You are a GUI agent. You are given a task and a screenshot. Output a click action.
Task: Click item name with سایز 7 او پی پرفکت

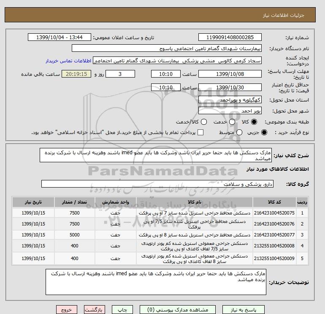195,213
